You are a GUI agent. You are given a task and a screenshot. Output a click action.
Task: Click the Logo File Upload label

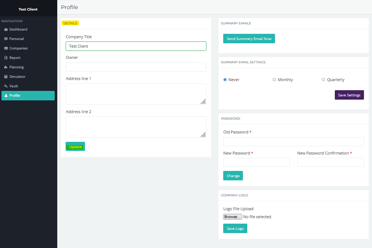pyautogui.click(x=239, y=209)
